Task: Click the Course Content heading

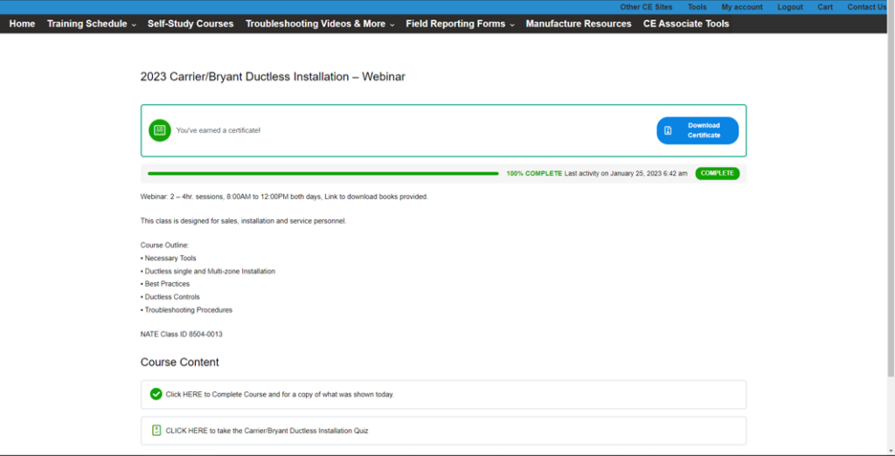Action: [180, 363]
